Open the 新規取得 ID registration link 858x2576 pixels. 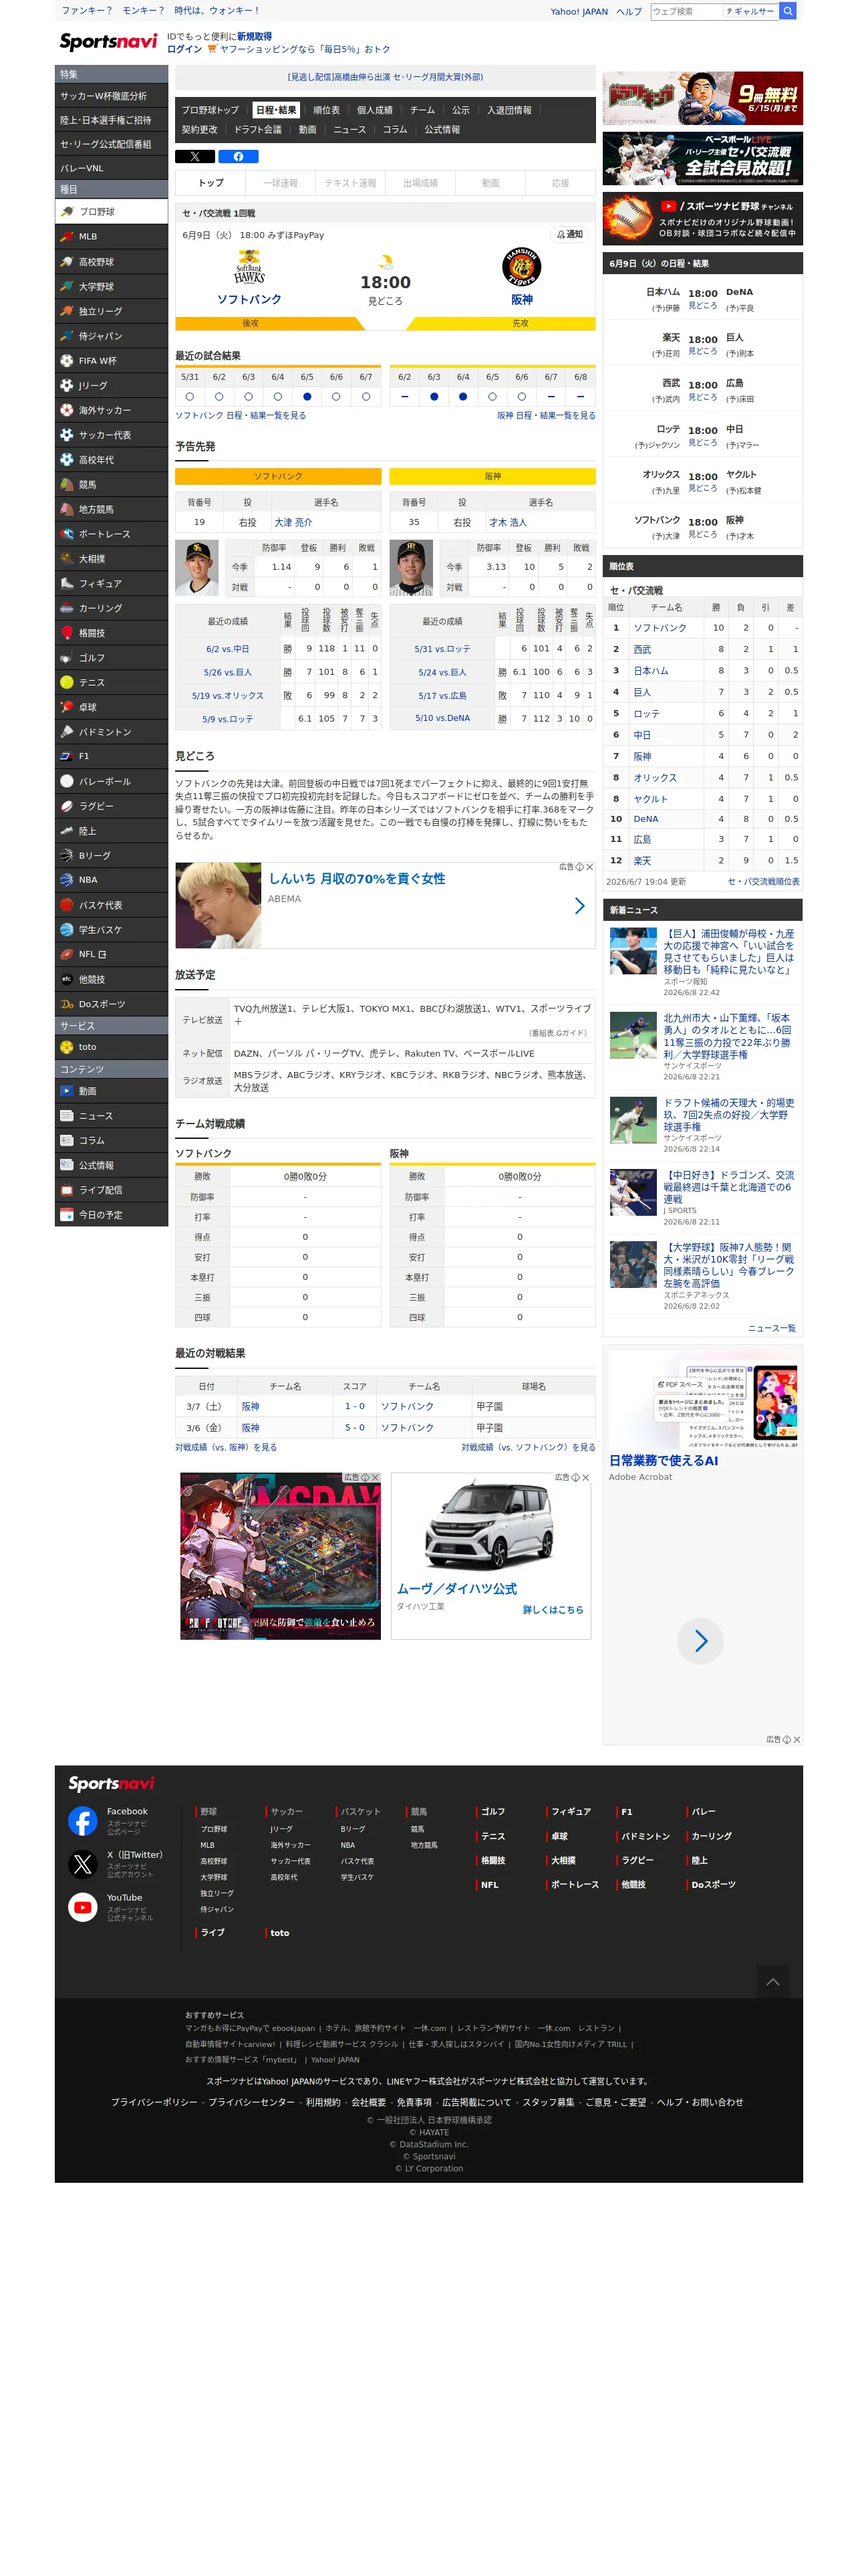coord(254,36)
